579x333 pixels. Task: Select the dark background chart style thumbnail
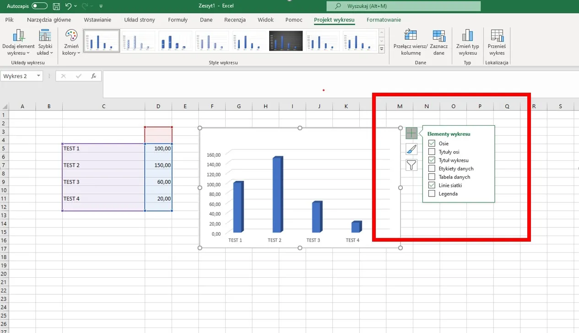pyautogui.click(x=286, y=41)
